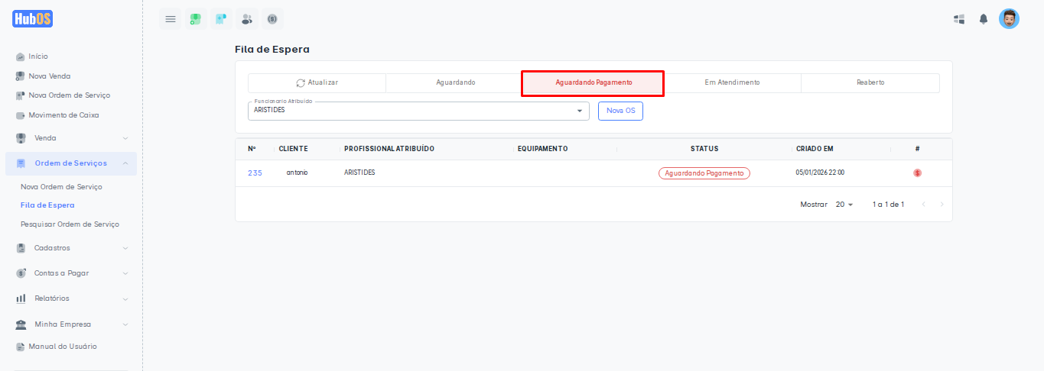The height and width of the screenshot is (371, 1044).
Task: Open the Mostrar rows-per-page dropdown
Action: pos(844,205)
